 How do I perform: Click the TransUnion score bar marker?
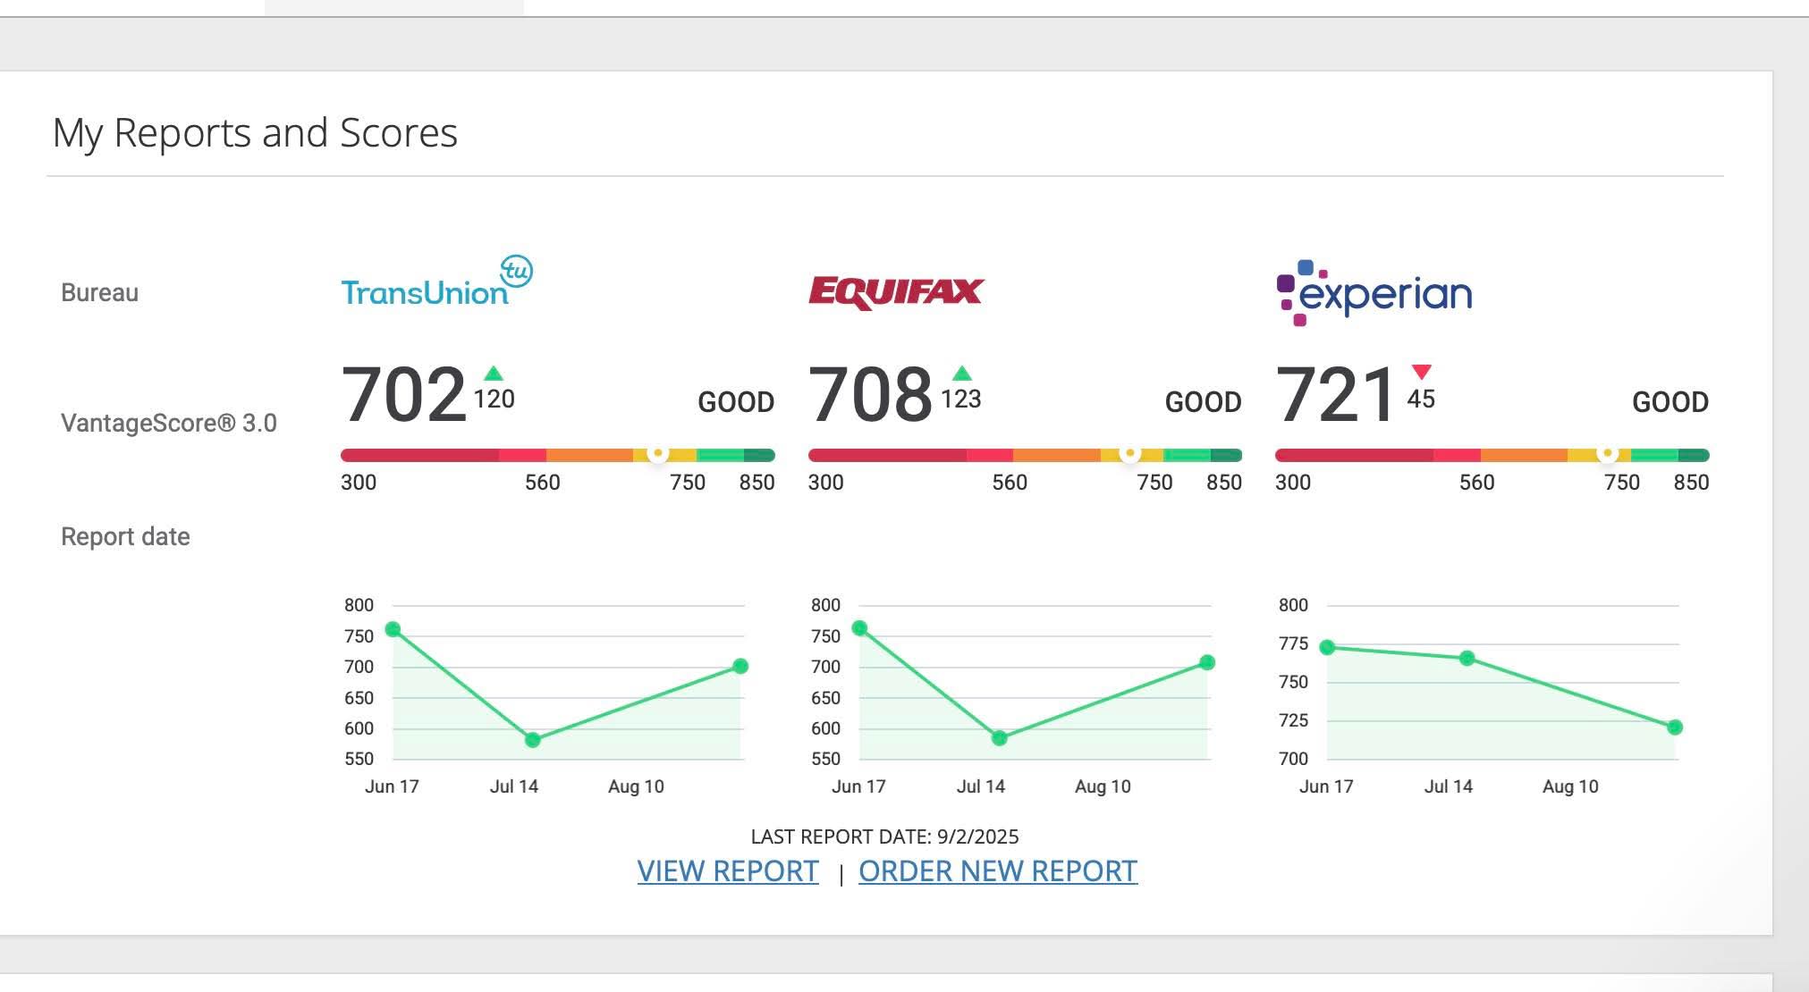(658, 454)
